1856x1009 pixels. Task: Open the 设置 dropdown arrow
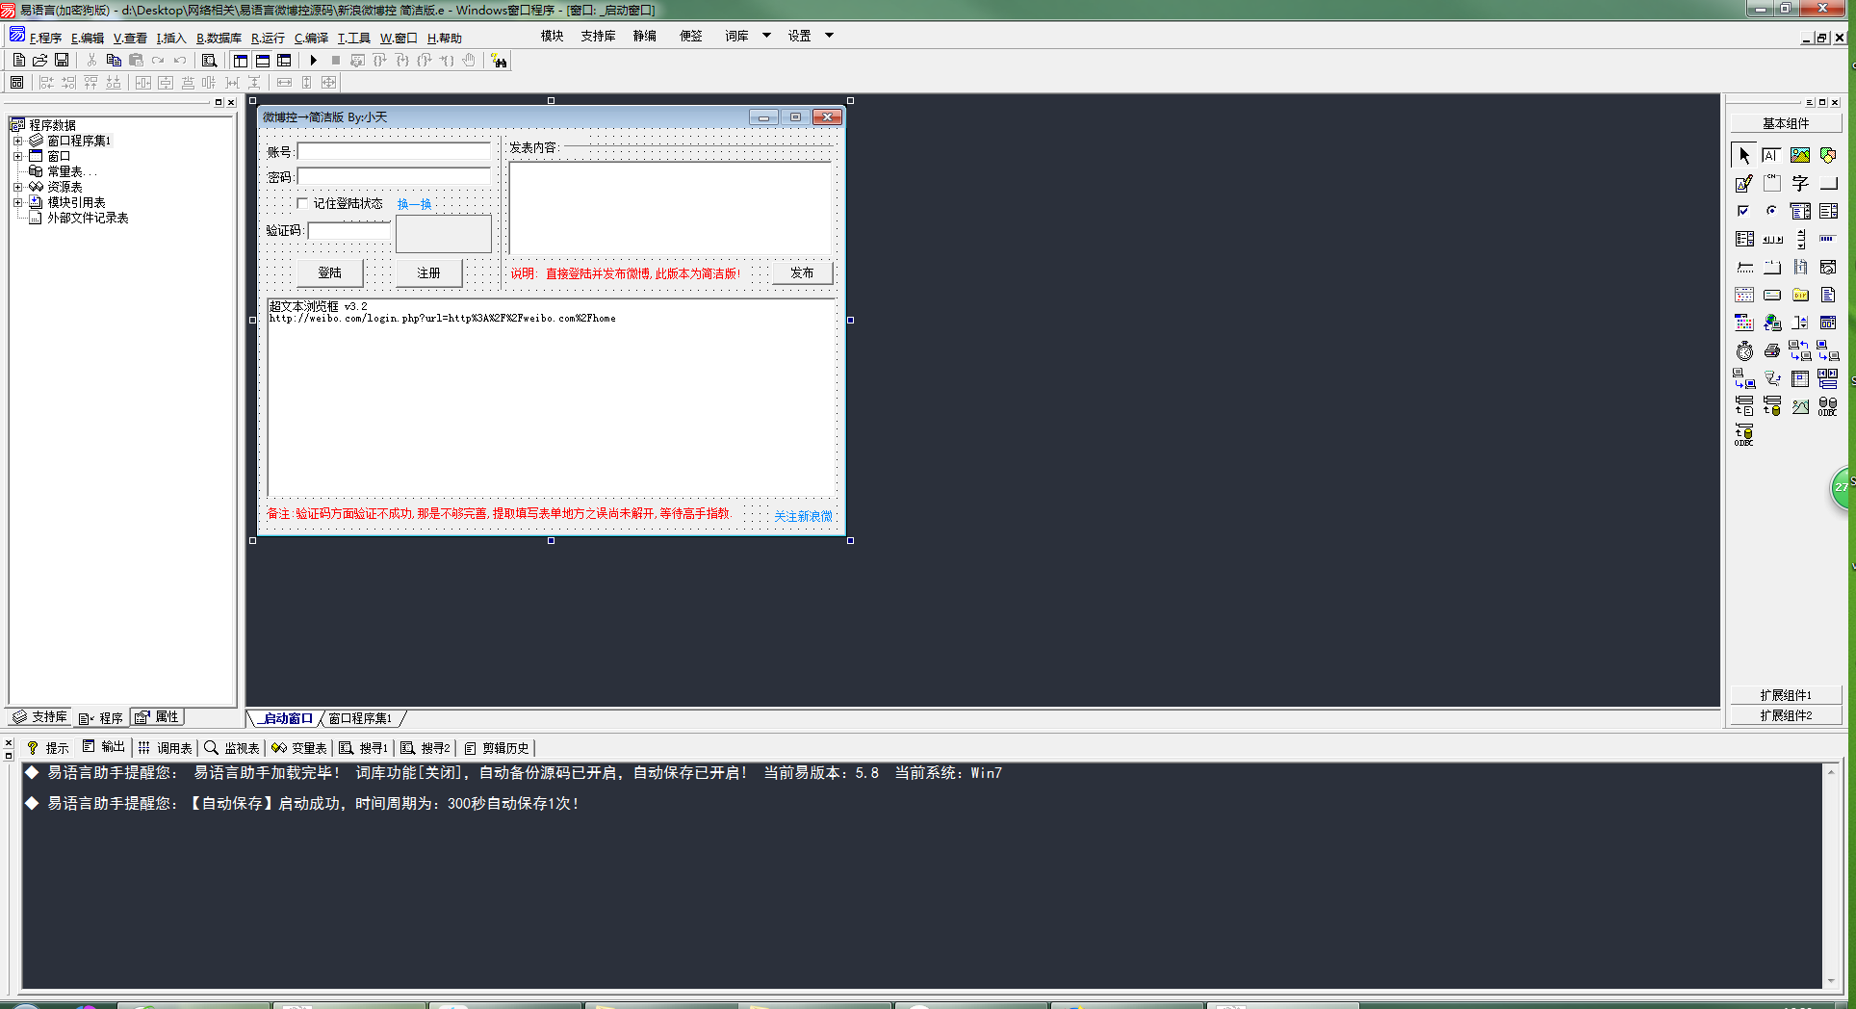click(x=829, y=36)
